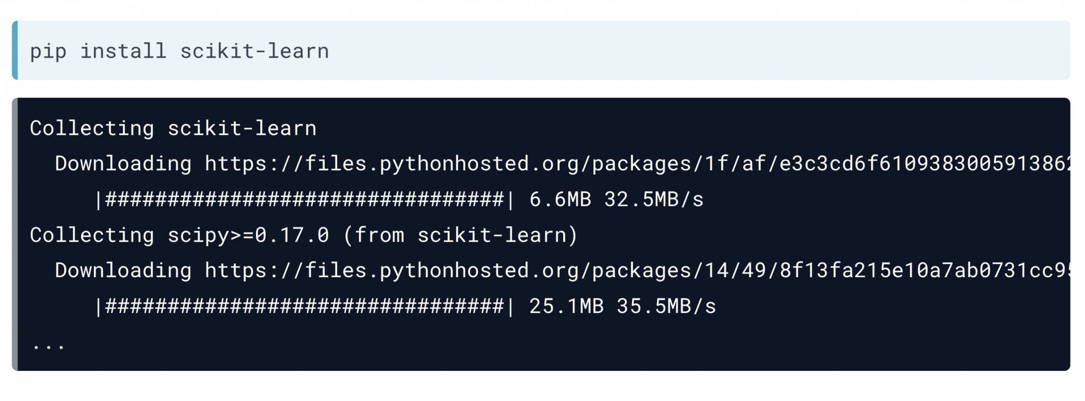The width and height of the screenshot is (1085, 401).
Task: Click empty space inside the light command block
Action: [689, 50]
